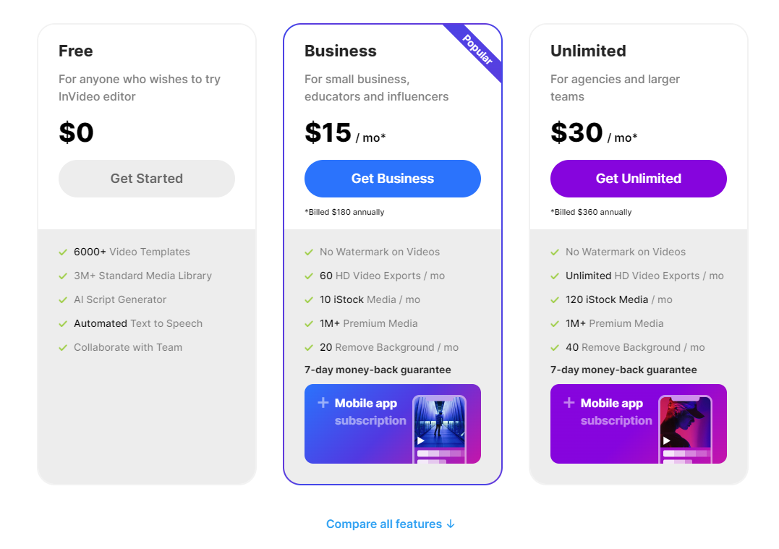The height and width of the screenshot is (549, 779).
Task: Select the Unlimited plan heading
Action: point(588,51)
